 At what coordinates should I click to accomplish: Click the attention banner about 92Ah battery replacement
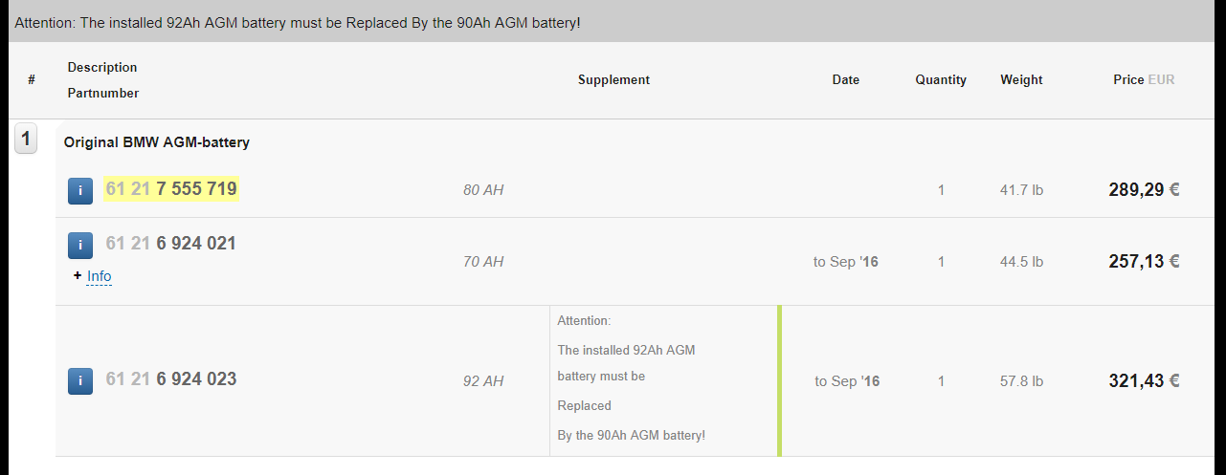pos(298,21)
